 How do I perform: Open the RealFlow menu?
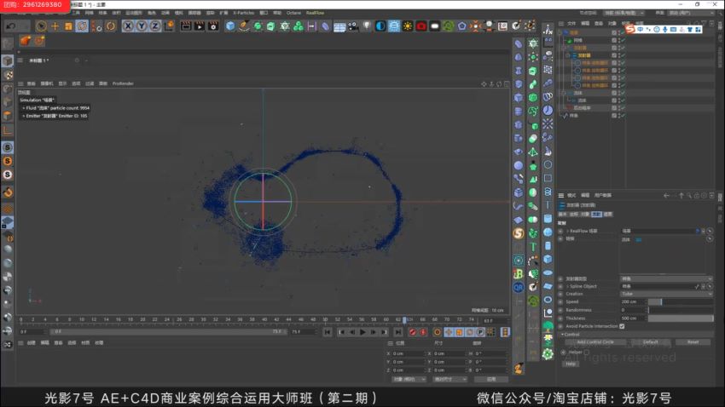[x=315, y=13]
